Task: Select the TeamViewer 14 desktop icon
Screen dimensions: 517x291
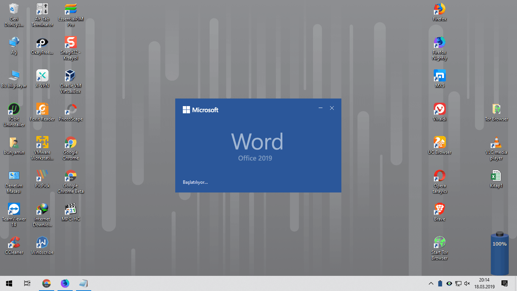Action: click(x=14, y=215)
